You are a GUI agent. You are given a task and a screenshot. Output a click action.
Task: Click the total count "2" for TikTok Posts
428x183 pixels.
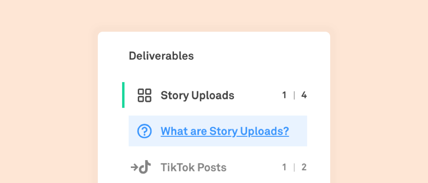(x=304, y=168)
